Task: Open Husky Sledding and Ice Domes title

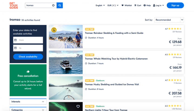Action: pyautogui.click(x=112, y=84)
